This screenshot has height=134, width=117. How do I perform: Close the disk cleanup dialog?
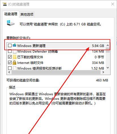[x=113, y=4]
